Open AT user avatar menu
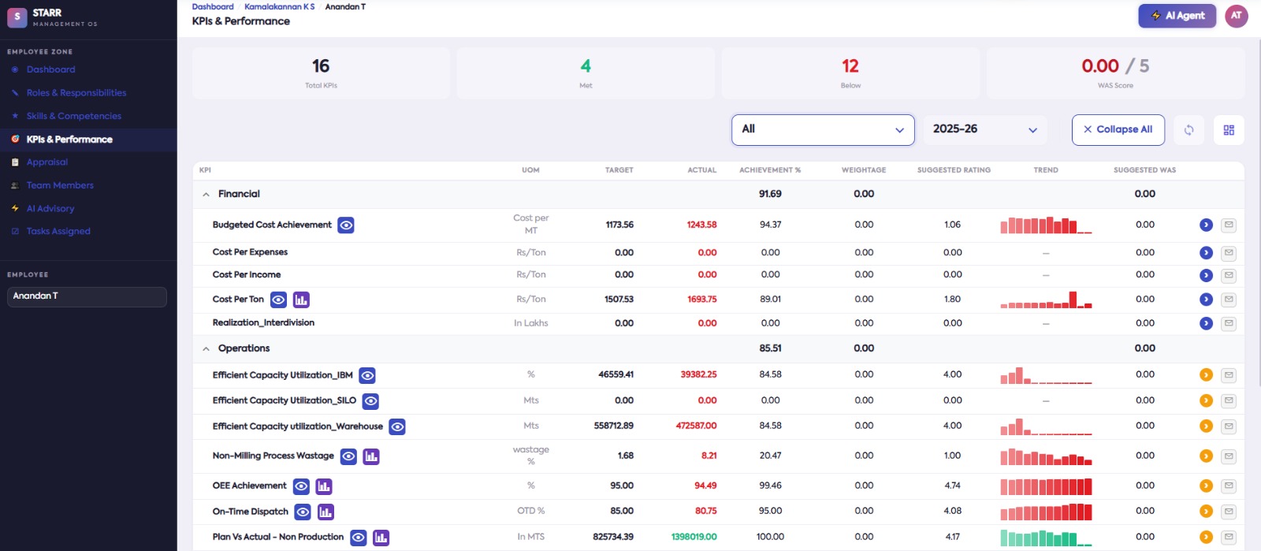Screen dimensions: 1261x551 (x=1237, y=16)
